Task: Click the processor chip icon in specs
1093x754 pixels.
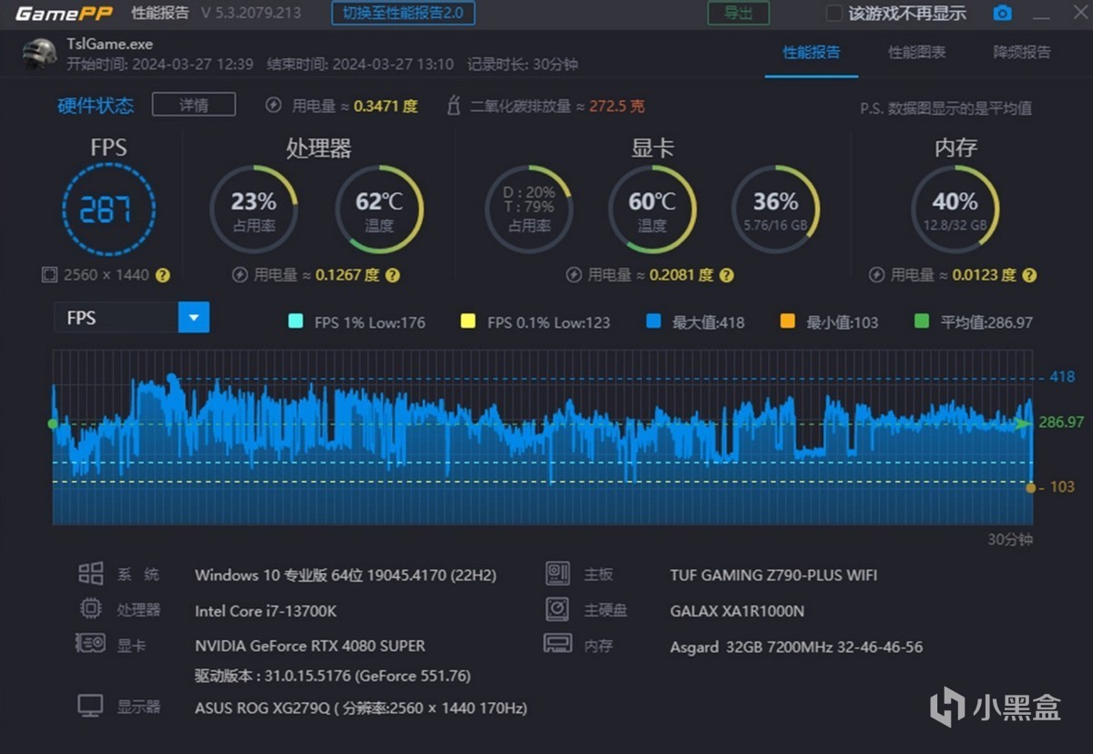Action: (x=90, y=609)
